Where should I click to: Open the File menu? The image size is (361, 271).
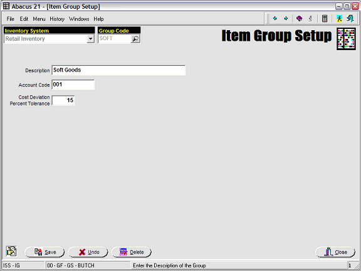click(x=11, y=19)
